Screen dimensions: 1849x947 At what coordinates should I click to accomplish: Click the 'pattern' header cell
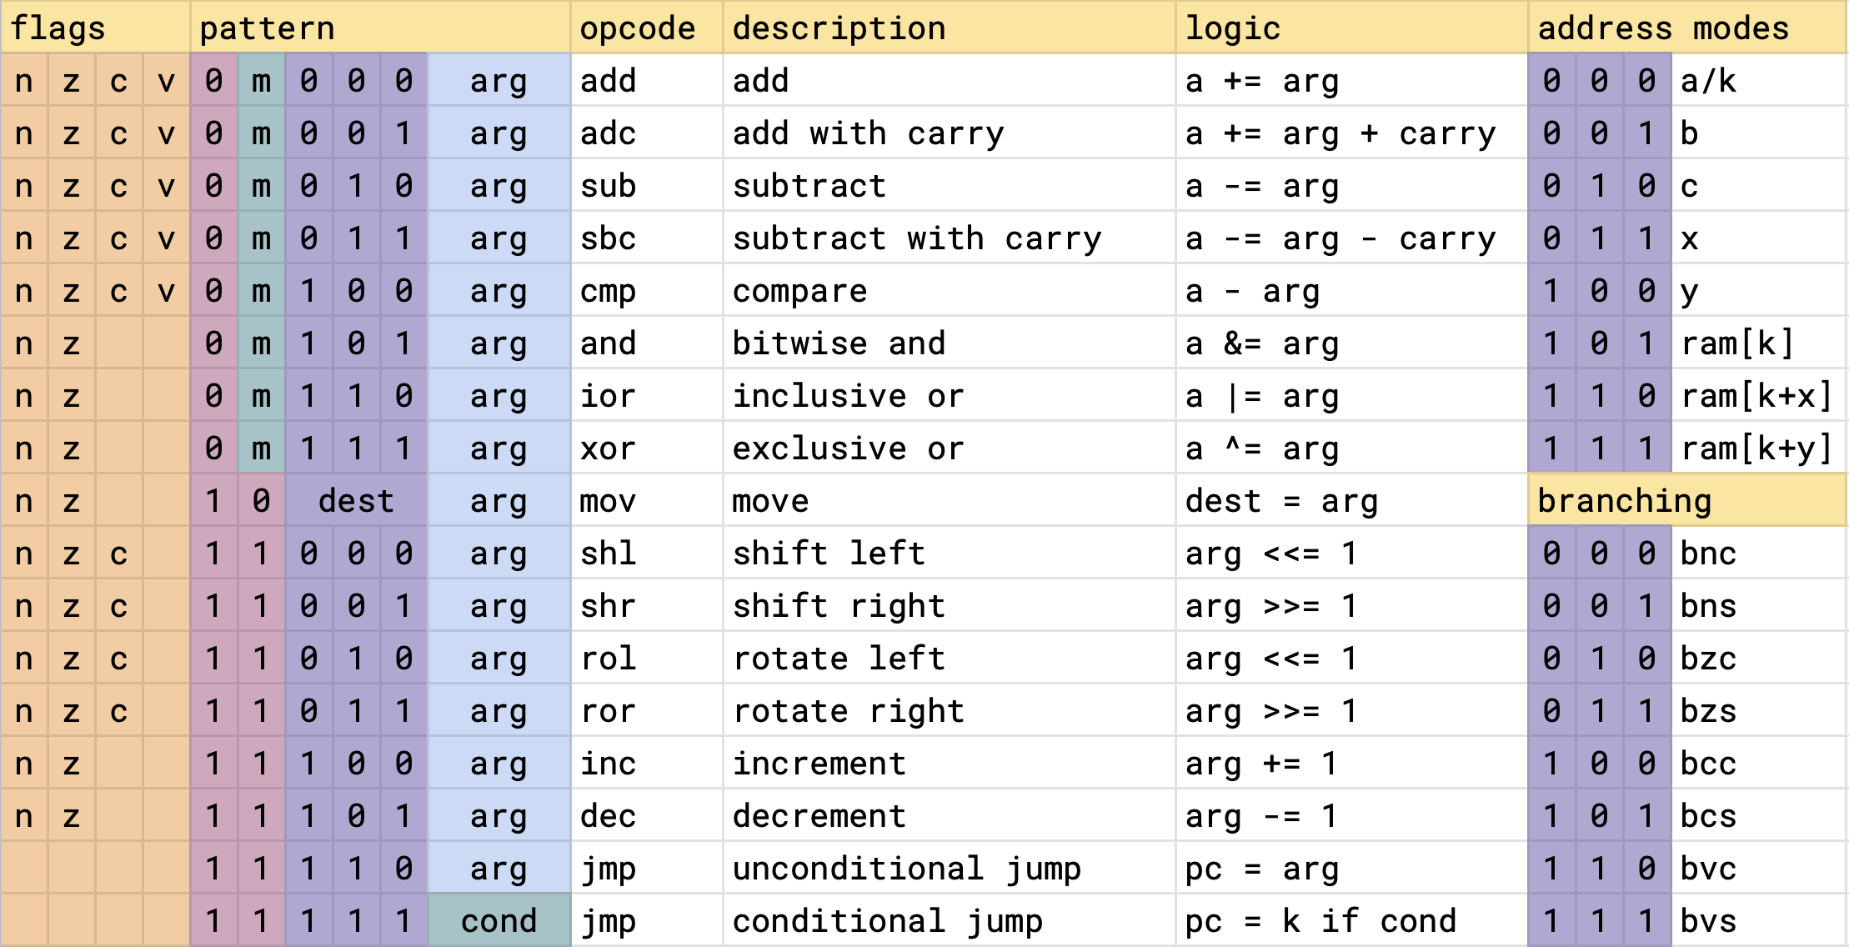tap(380, 28)
